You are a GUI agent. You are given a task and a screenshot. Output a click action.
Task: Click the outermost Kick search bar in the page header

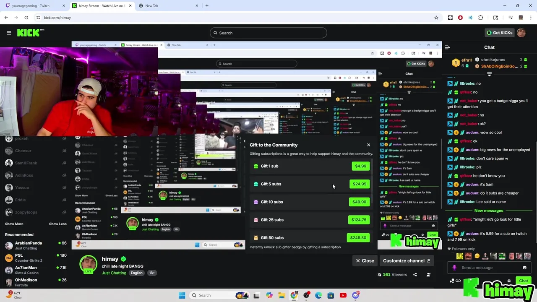click(x=268, y=33)
